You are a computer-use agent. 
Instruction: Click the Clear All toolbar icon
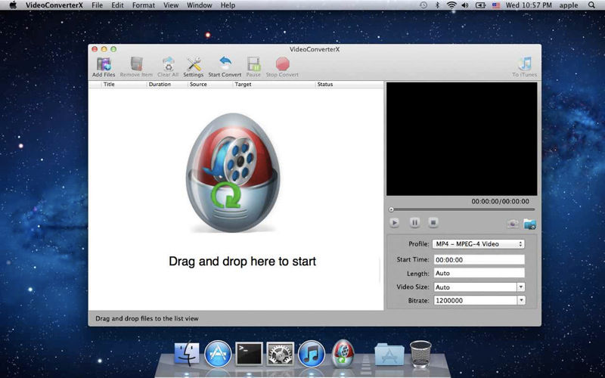tap(168, 64)
